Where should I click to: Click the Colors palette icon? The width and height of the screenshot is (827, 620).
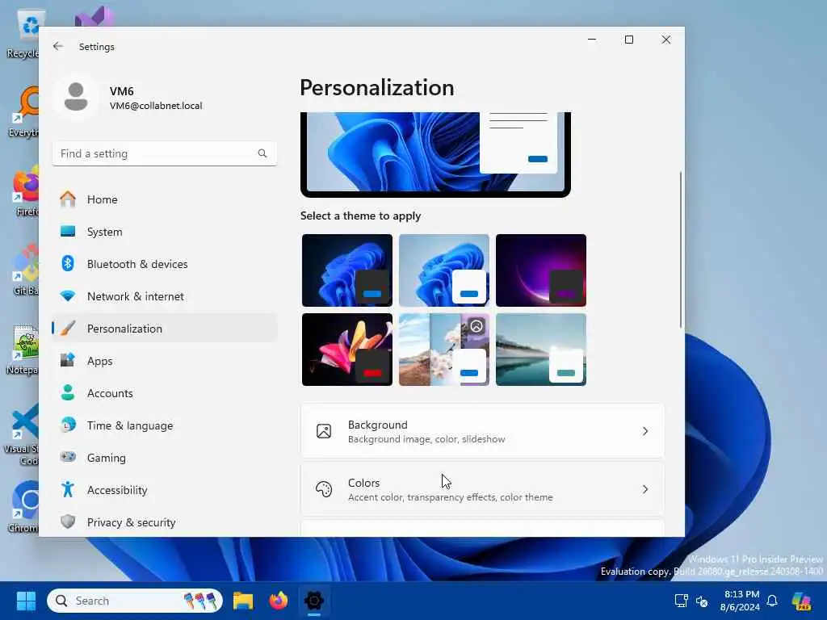[324, 489]
